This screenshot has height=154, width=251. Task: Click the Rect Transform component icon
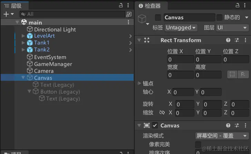[x=147, y=40]
